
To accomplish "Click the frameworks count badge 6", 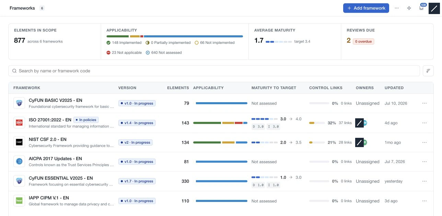I will tap(42, 8).
